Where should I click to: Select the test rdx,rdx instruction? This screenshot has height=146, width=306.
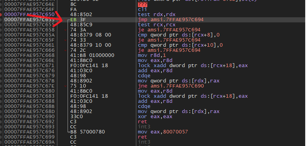click(x=156, y=15)
